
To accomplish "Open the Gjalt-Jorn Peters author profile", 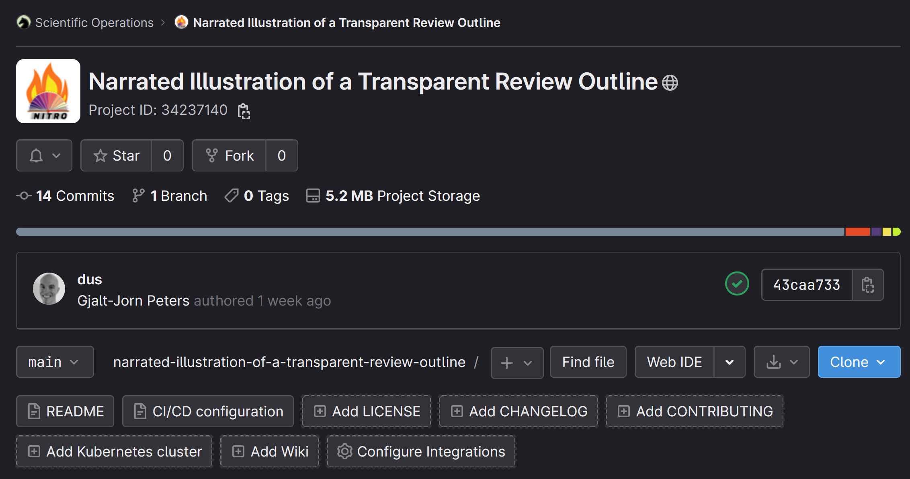I will point(133,301).
